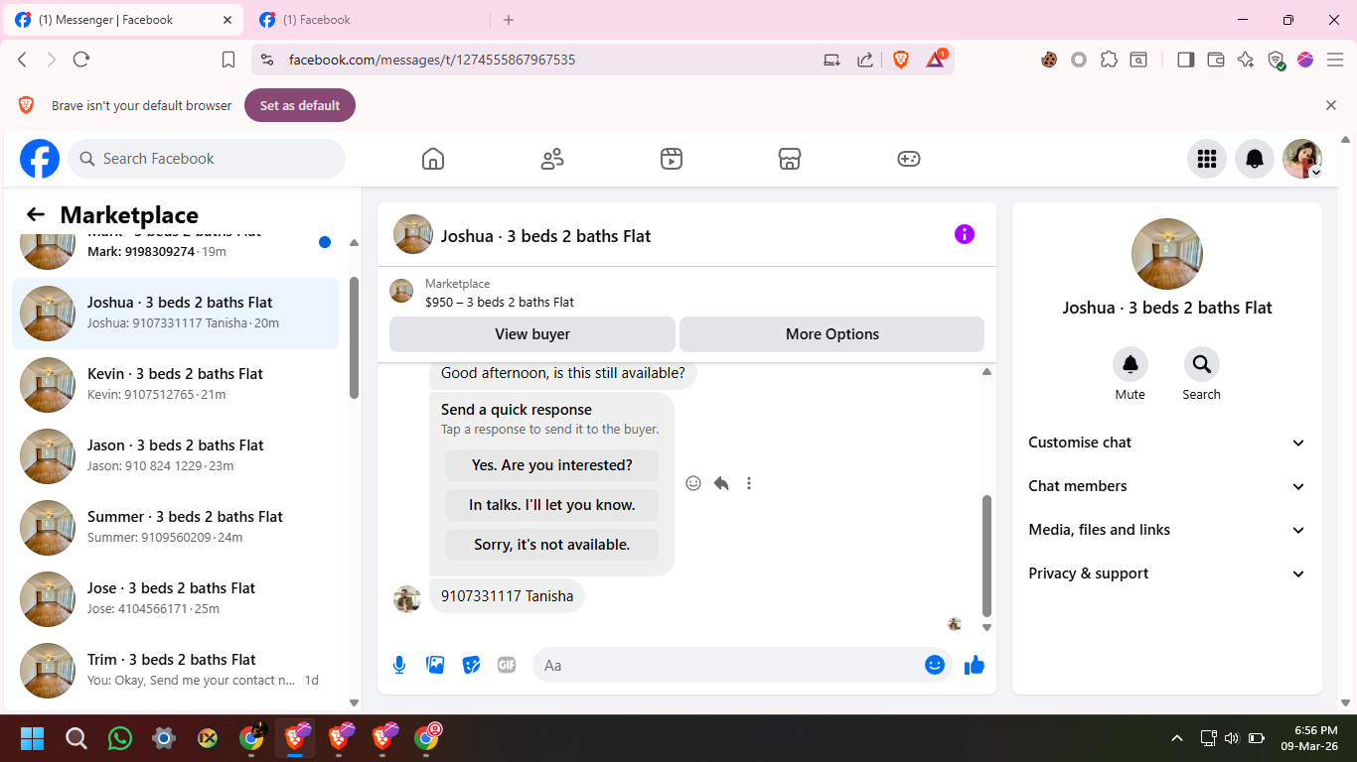Reload the page
Viewport: 1357px width, 762px height.
point(81,60)
